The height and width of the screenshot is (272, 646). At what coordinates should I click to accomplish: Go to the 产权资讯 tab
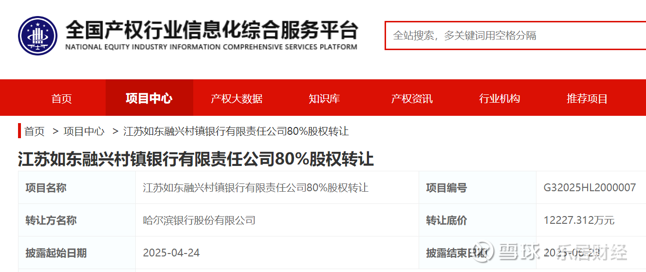(412, 98)
